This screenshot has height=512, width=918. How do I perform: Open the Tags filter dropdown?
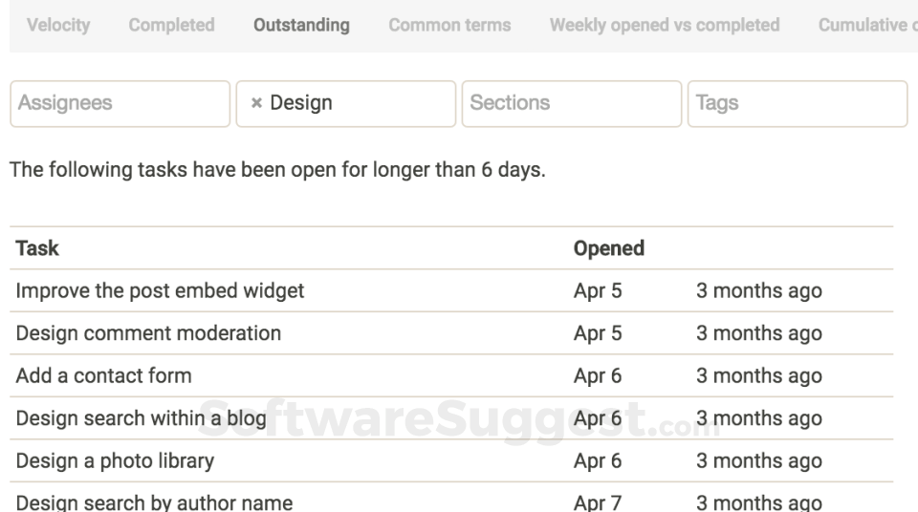tap(797, 104)
